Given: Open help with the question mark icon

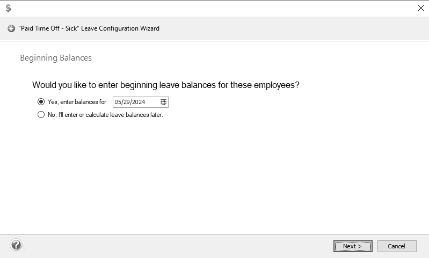Looking at the screenshot, I should coord(16,245).
